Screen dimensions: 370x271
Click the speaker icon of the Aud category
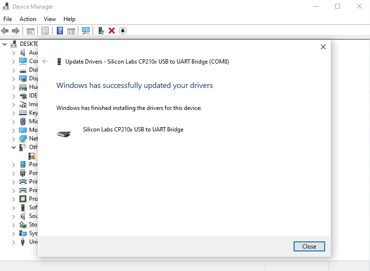click(x=22, y=53)
